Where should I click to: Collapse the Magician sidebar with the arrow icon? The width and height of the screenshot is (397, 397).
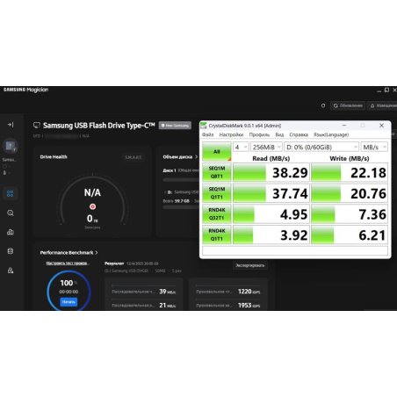click(x=11, y=125)
